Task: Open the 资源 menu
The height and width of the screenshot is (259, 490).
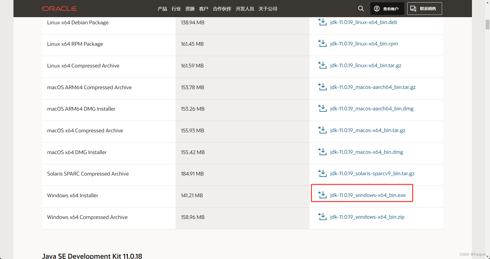Action: (x=190, y=9)
